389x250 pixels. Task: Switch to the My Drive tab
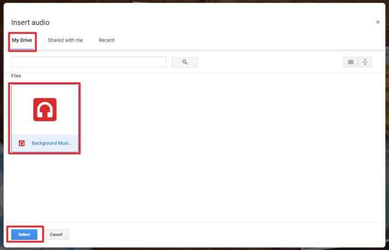(x=22, y=41)
